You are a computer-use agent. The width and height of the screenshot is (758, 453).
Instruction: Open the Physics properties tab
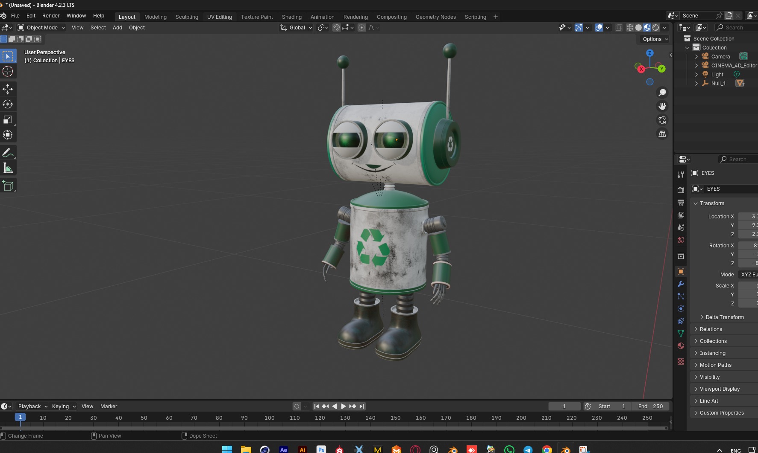681,308
